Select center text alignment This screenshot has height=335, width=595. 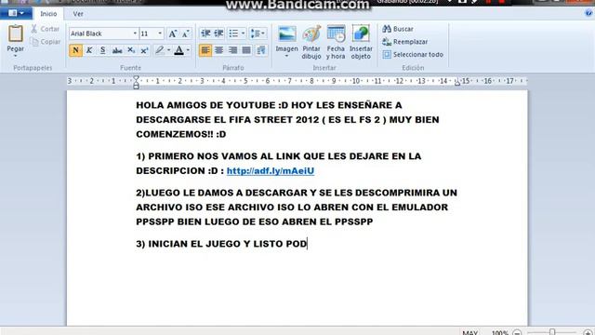219,50
